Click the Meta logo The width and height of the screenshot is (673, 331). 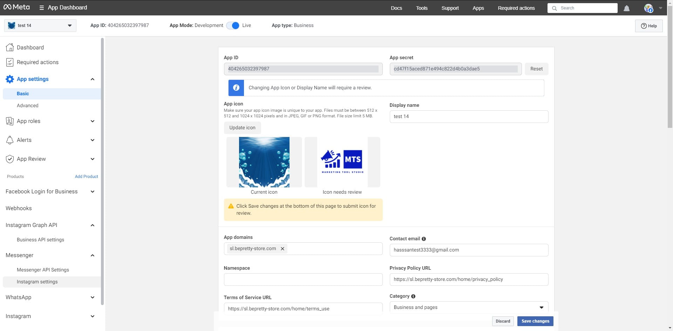click(16, 7)
